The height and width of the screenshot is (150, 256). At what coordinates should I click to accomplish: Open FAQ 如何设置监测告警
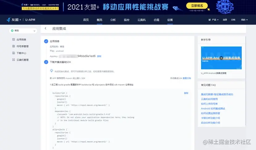pyautogui.click(x=210, y=113)
